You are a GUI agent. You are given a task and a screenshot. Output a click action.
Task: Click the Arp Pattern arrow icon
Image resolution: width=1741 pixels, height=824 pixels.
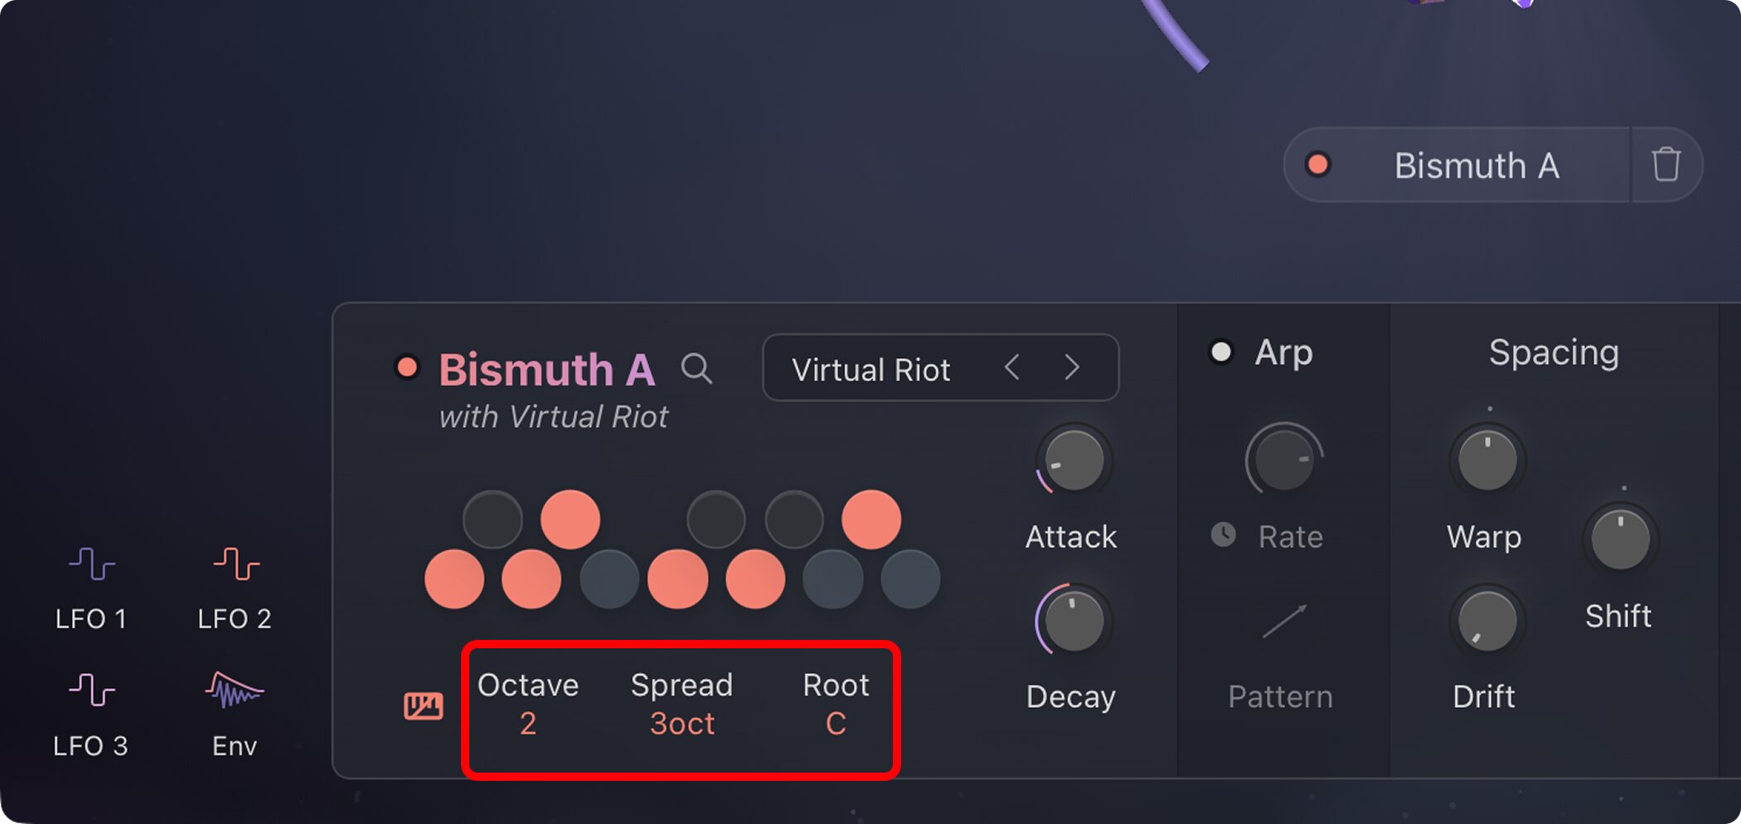pos(1283,622)
